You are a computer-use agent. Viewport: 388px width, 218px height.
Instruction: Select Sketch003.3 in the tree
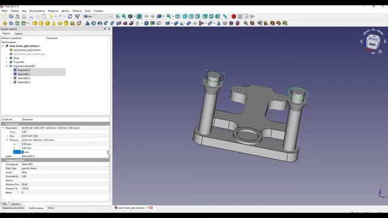tap(24, 82)
